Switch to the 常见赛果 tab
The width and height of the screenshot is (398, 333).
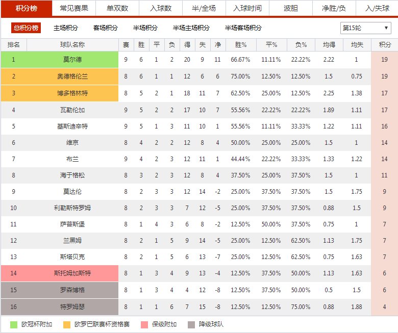point(74,8)
